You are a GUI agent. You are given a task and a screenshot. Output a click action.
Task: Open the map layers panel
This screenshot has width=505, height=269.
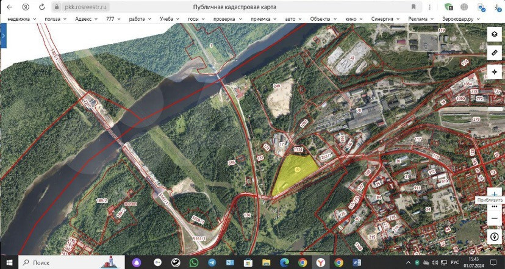(494, 35)
